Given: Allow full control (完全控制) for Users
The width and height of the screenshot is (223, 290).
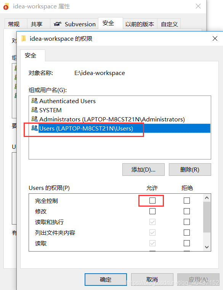Looking at the screenshot, I should (x=152, y=201).
